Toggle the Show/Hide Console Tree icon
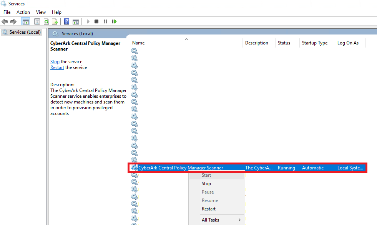Viewport: 377px width, 225px height. (25, 21)
